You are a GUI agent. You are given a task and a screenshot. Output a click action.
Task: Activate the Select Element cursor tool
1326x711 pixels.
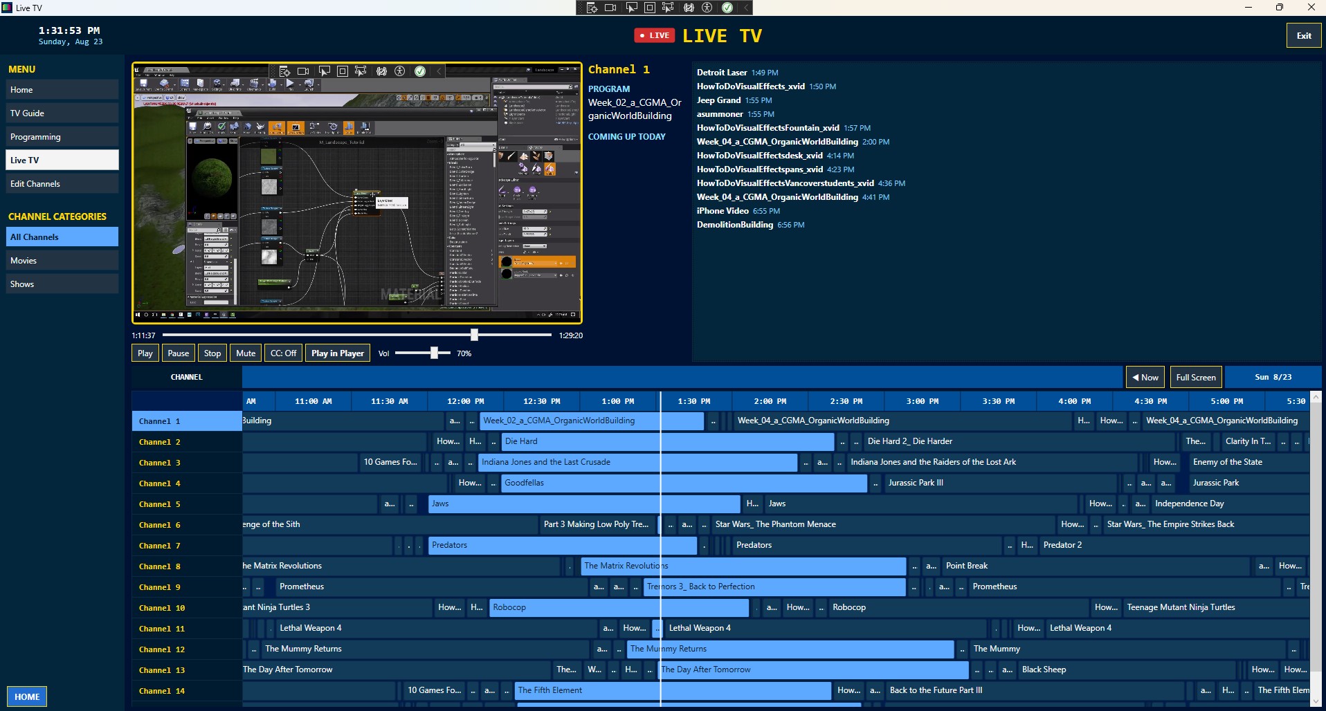point(631,8)
